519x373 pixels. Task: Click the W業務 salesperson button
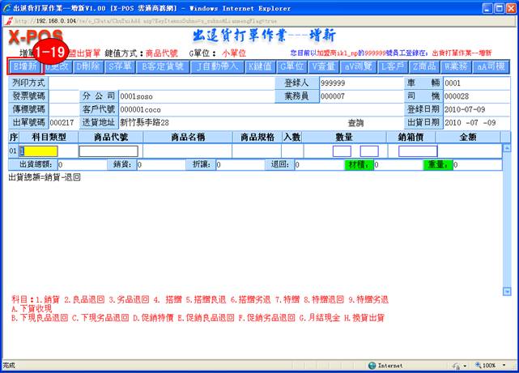[457, 66]
